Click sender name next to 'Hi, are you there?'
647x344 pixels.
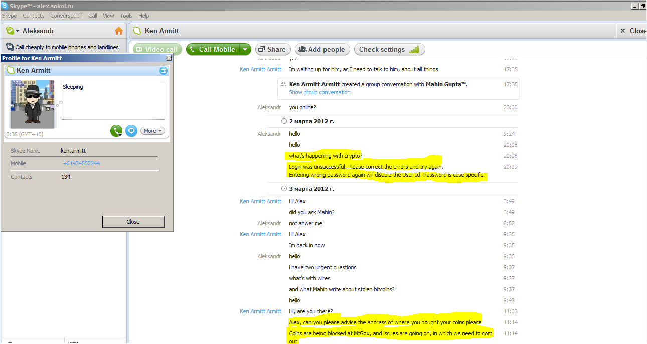260,311
